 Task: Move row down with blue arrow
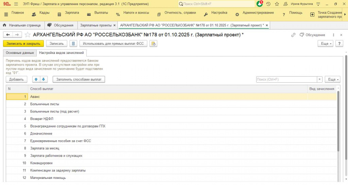pyautogui.click(x=43, y=79)
